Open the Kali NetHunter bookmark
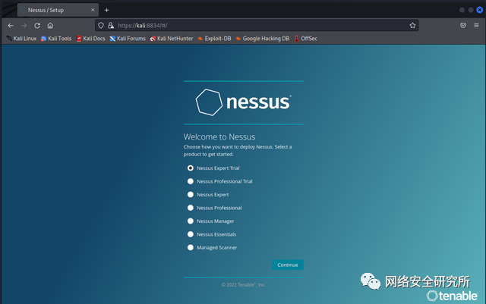The image size is (486, 304). 172,39
